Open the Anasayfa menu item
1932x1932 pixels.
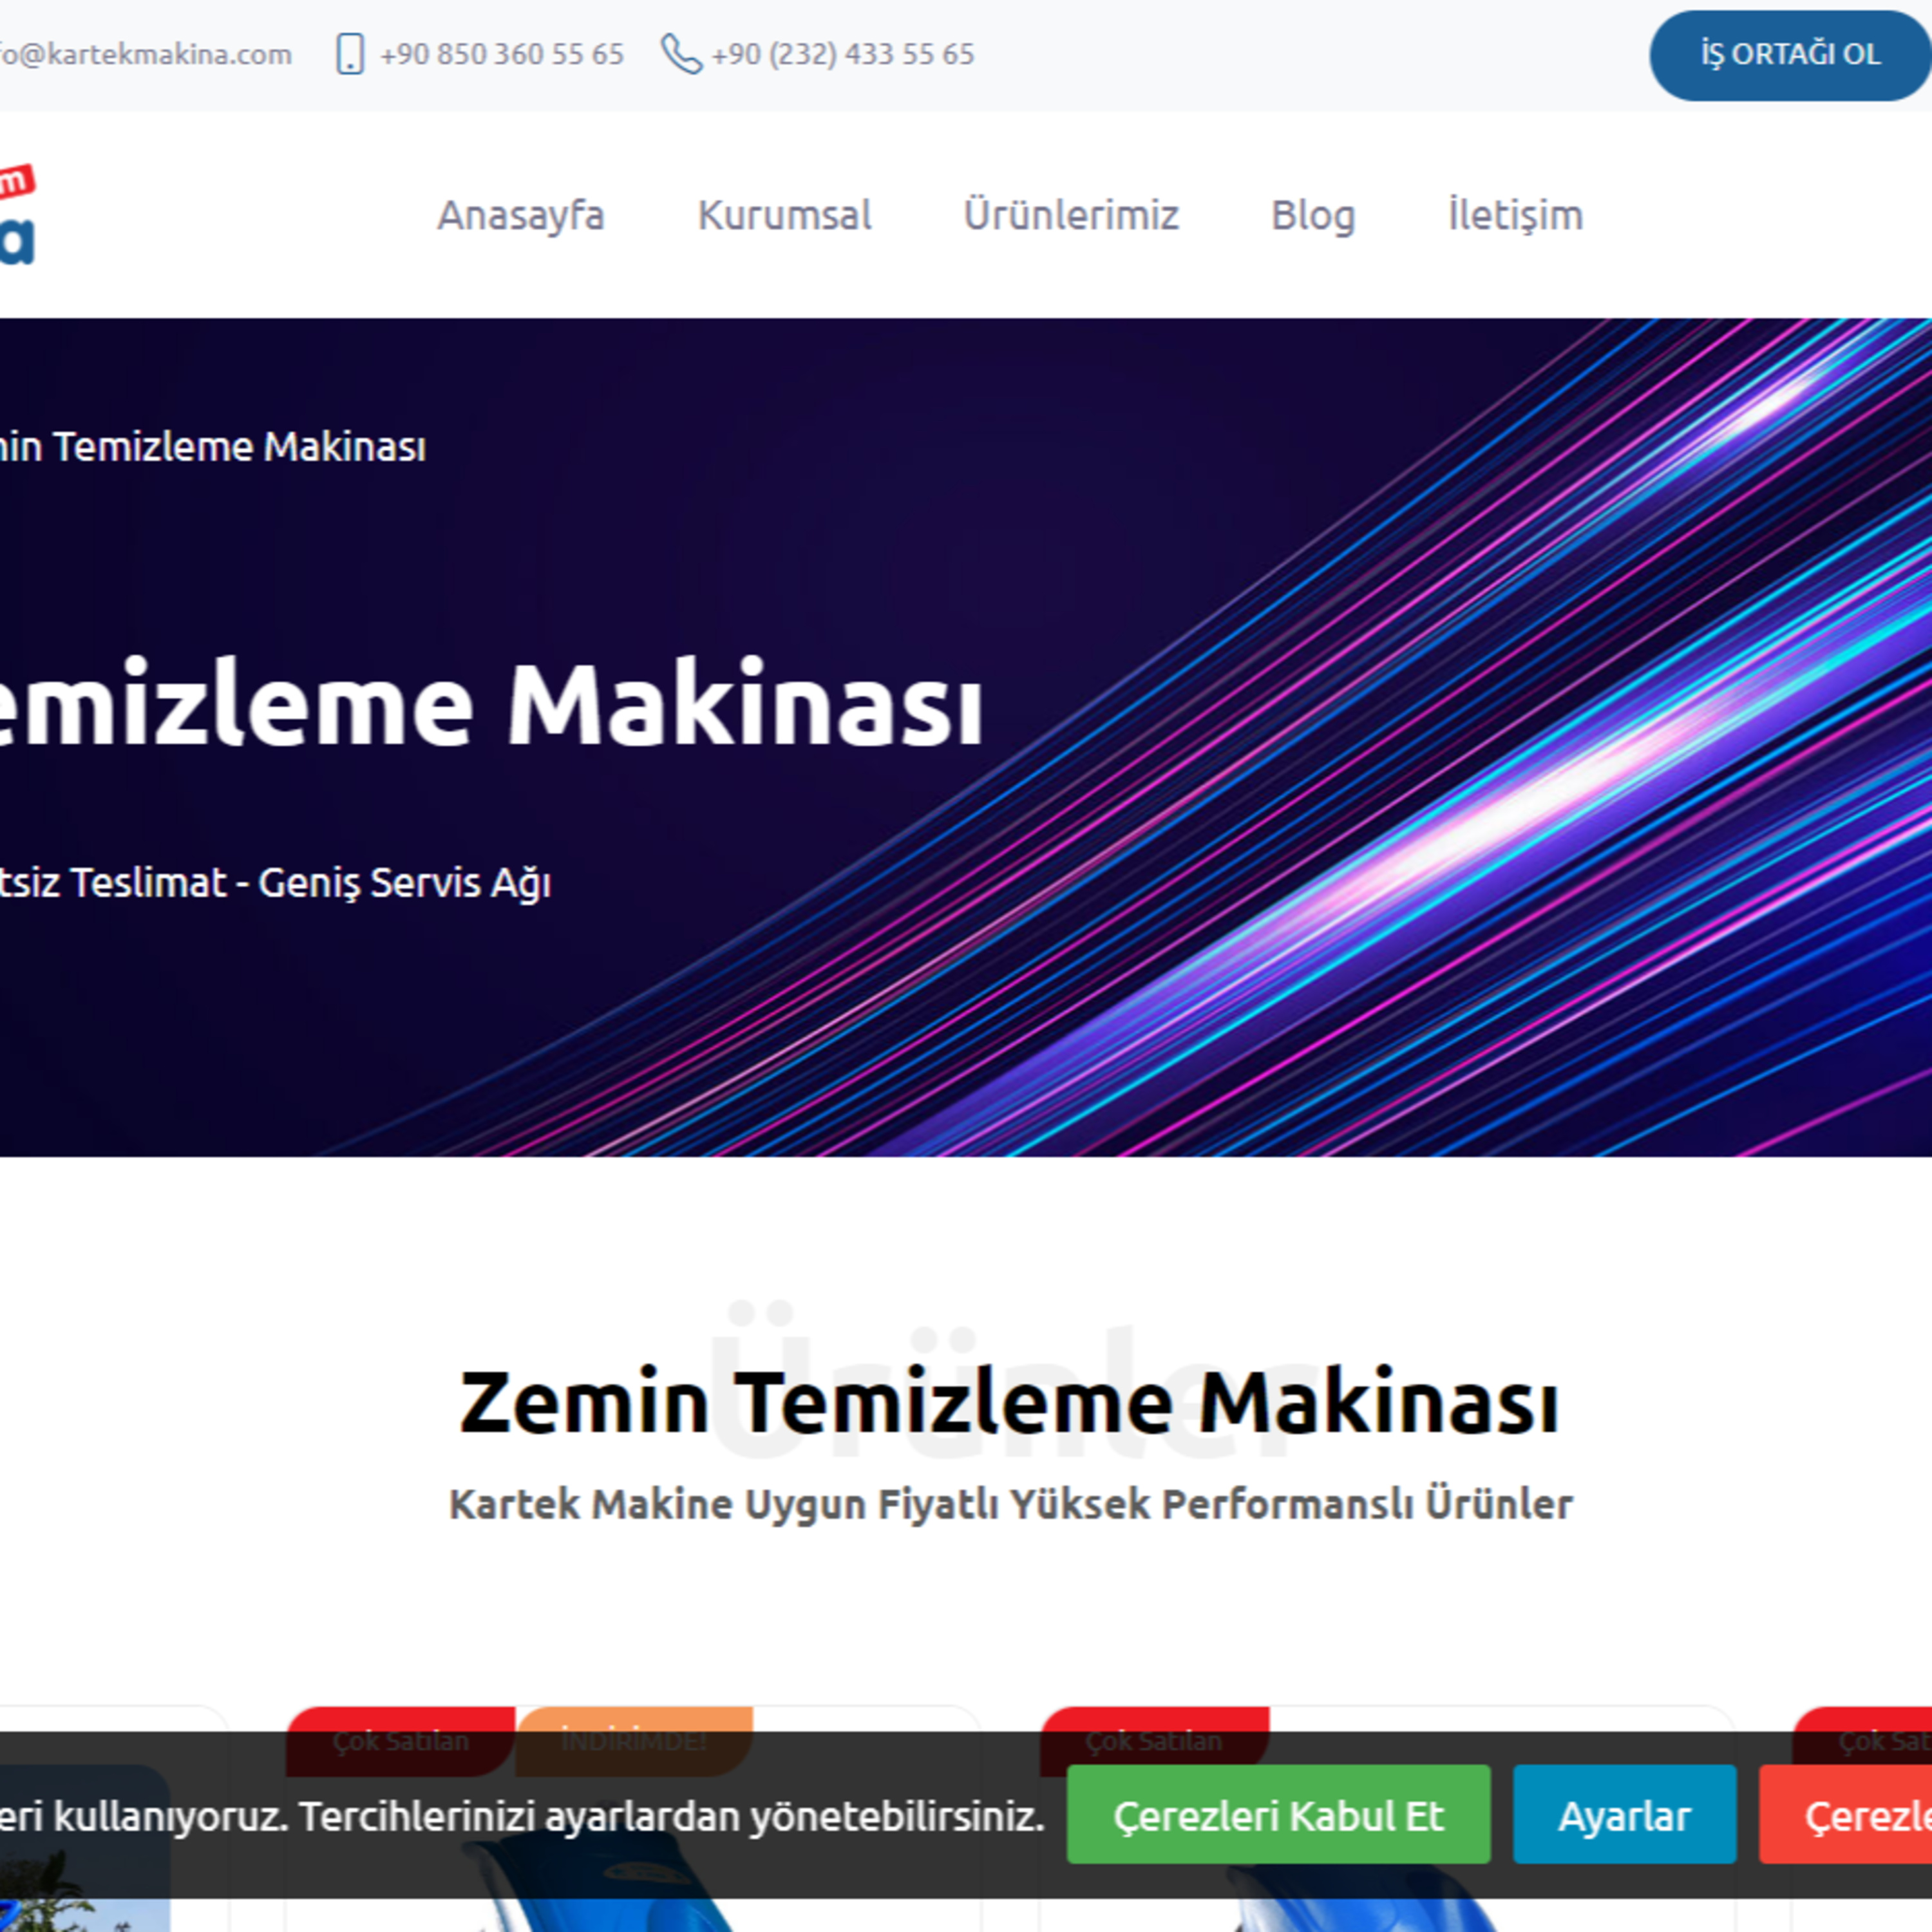pos(521,215)
